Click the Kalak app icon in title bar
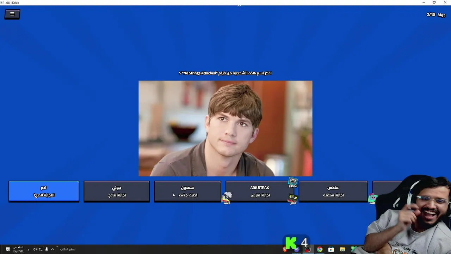Viewport: 451px width, 254px height. (3, 2)
